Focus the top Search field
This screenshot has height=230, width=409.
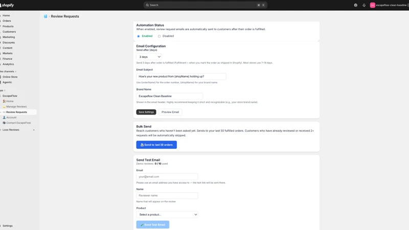click(x=206, y=5)
